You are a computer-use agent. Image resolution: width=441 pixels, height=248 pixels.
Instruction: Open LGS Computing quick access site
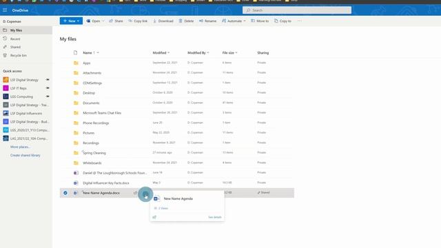pos(21,96)
